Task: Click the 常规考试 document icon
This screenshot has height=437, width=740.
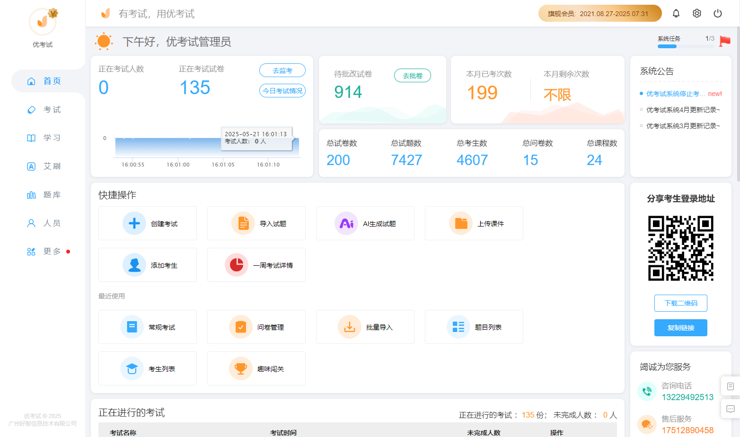Action: tap(132, 327)
